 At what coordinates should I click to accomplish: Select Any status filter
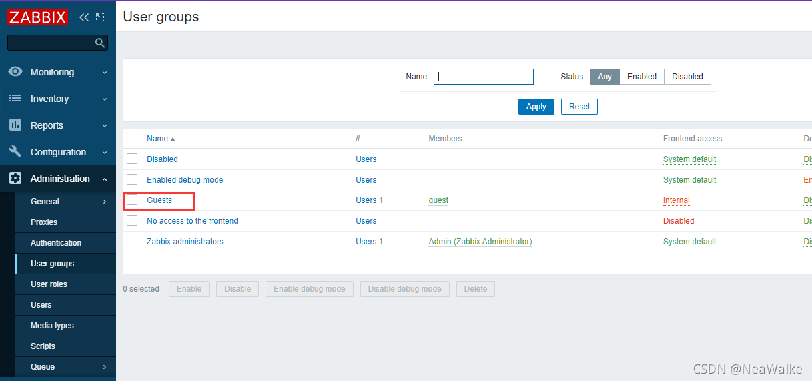[604, 77]
